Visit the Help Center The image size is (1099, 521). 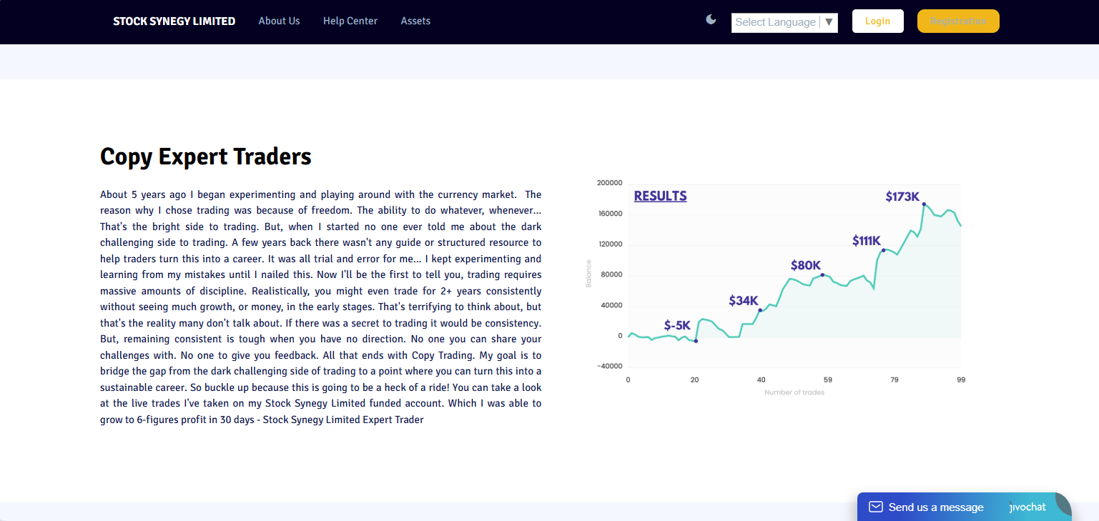click(x=350, y=21)
